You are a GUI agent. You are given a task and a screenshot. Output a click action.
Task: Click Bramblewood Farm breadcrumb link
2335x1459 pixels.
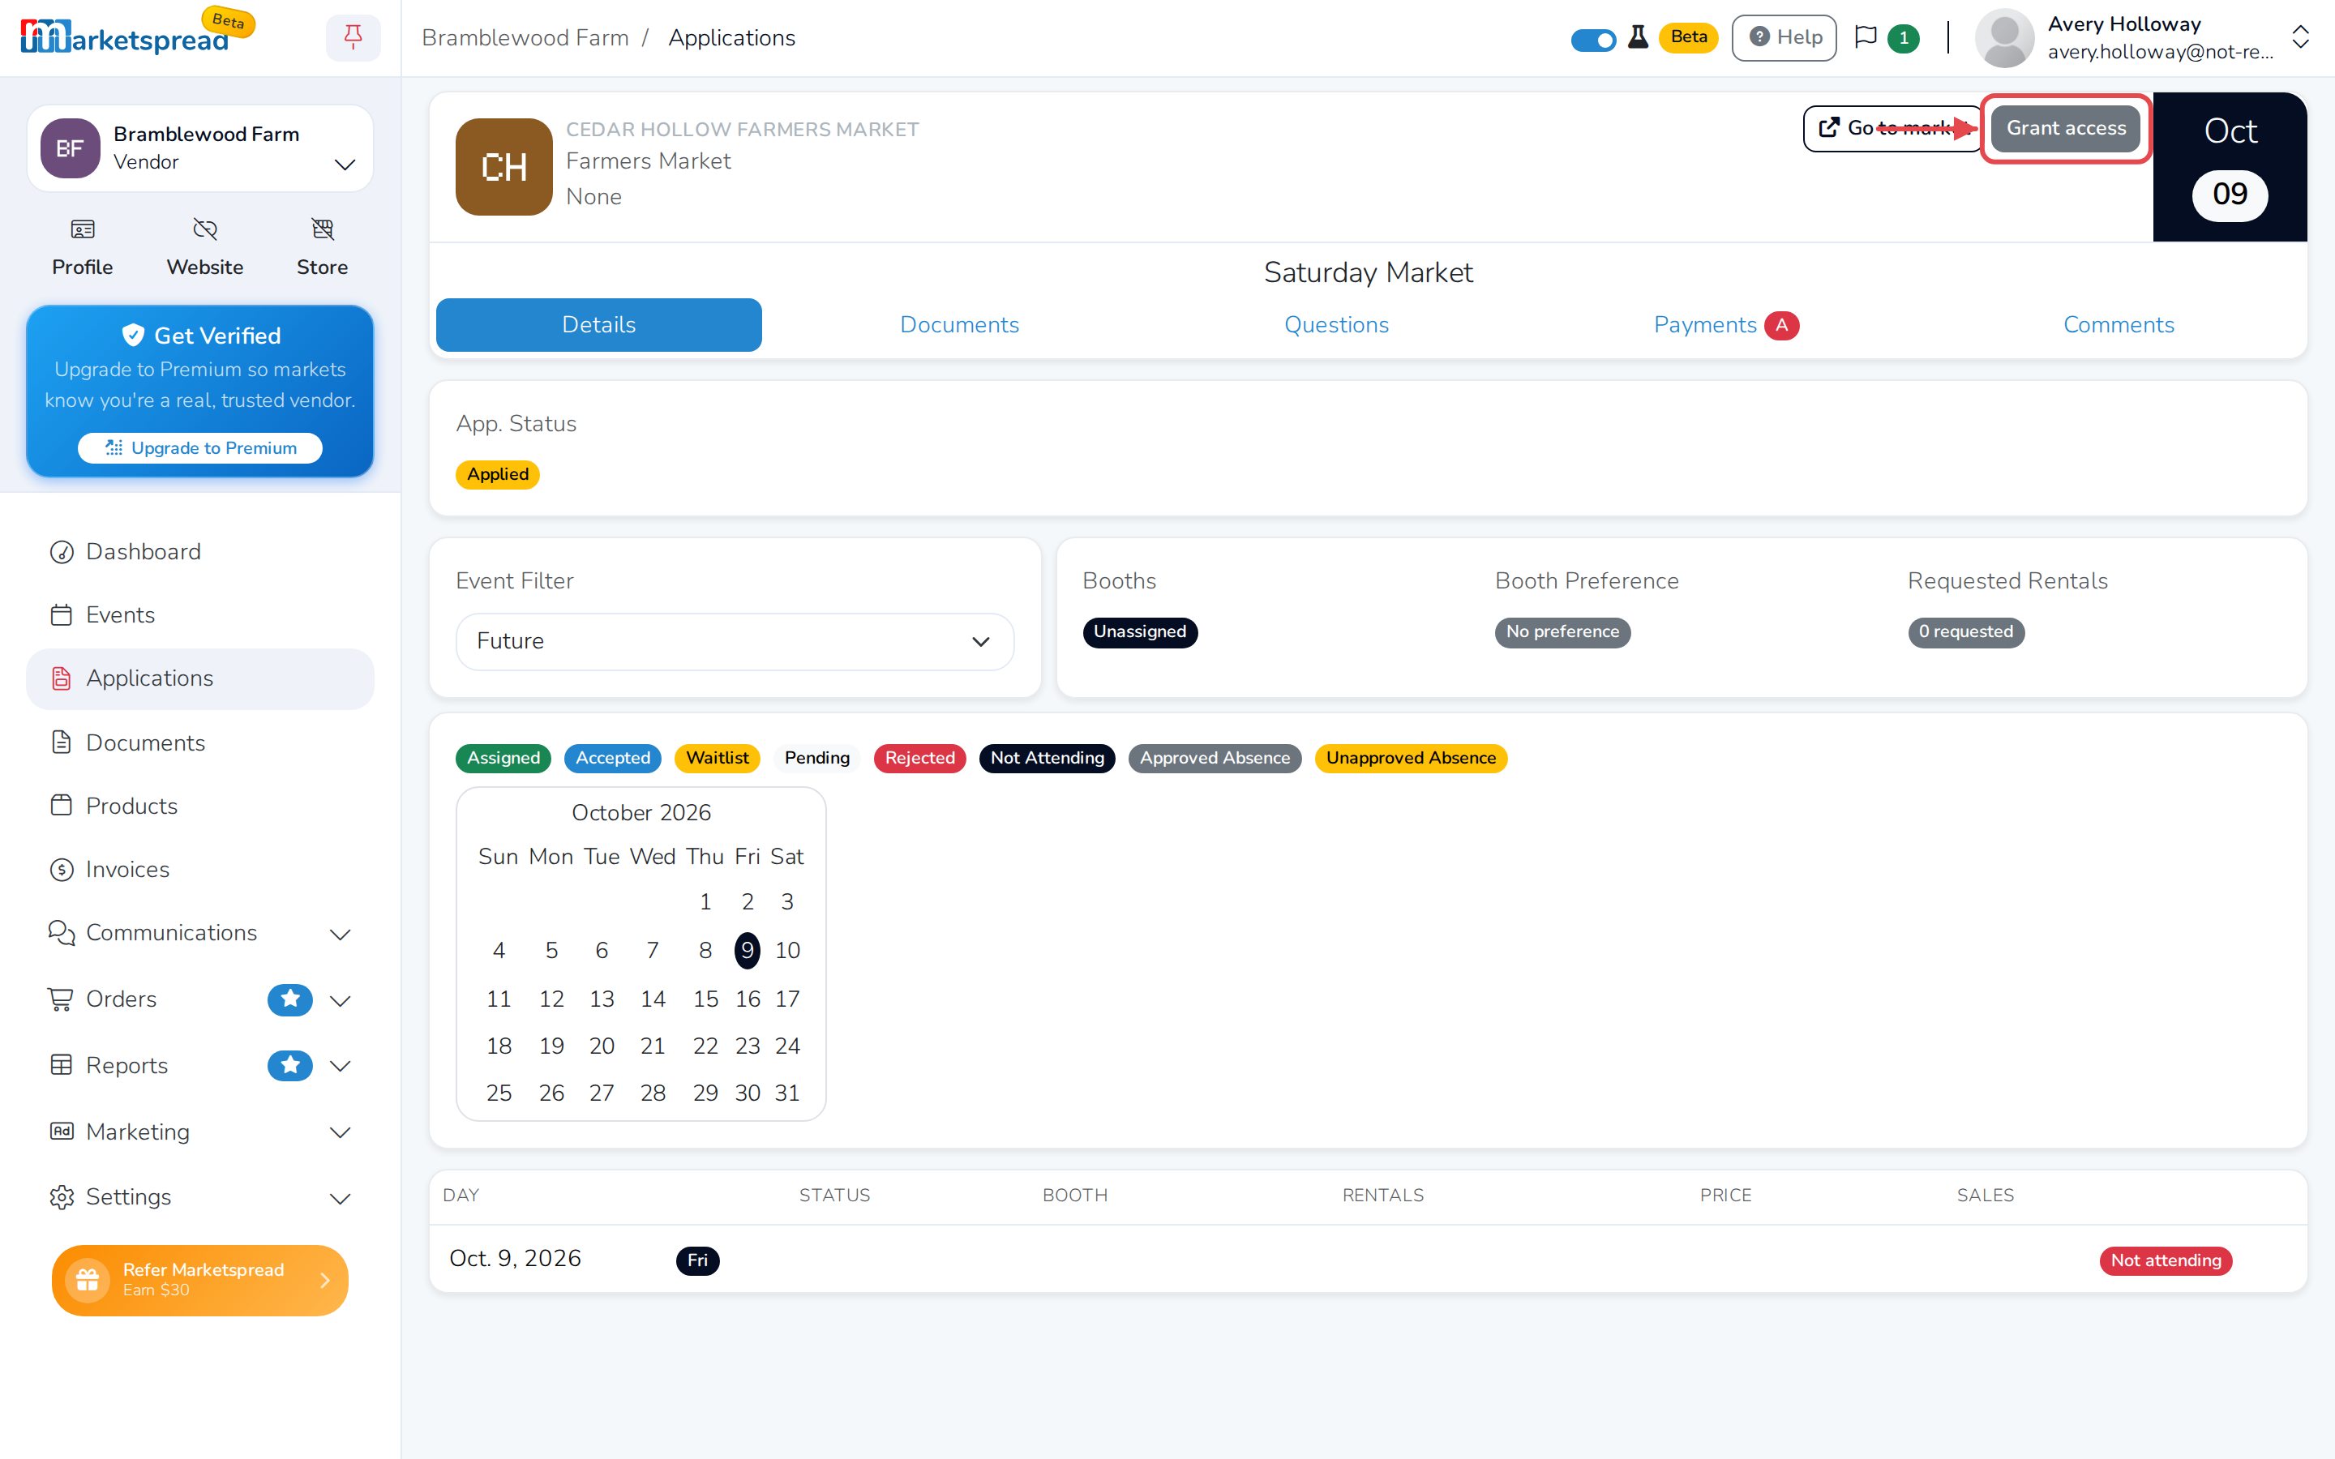(x=525, y=37)
